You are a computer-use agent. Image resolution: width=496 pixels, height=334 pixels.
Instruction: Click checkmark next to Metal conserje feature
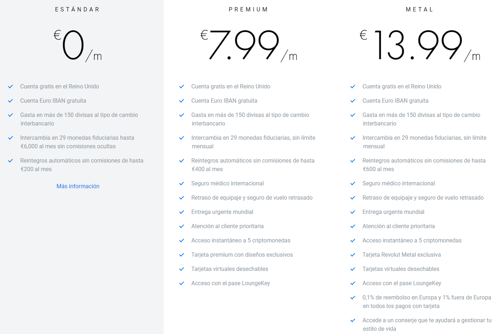(x=353, y=320)
